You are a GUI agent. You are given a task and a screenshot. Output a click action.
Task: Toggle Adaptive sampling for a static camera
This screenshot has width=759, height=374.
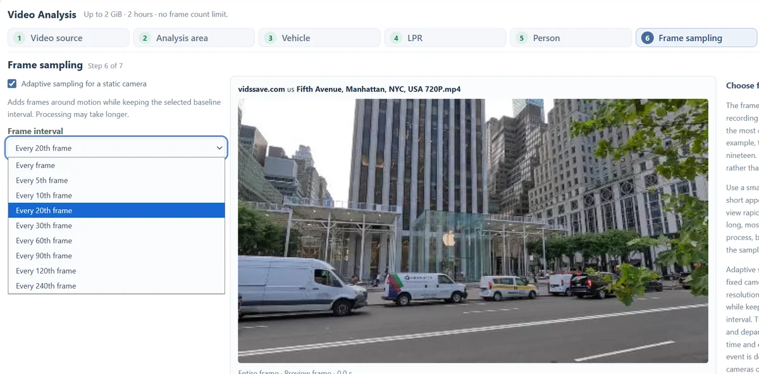[x=13, y=83]
